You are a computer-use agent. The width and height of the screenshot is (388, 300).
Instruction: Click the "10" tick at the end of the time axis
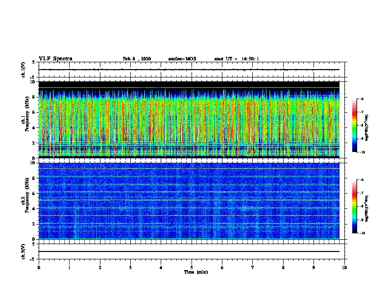344,267
